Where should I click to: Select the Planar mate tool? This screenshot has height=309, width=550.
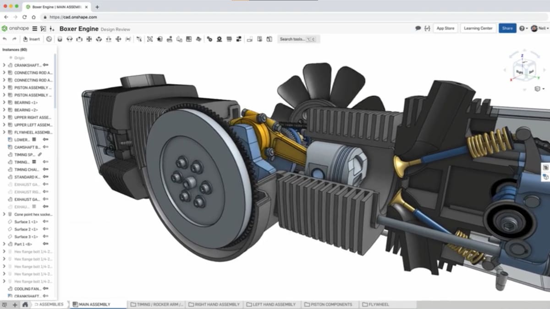[x=89, y=39]
